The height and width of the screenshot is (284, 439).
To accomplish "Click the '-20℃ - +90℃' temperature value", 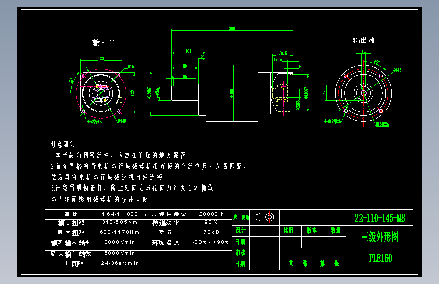I will (x=211, y=242).
